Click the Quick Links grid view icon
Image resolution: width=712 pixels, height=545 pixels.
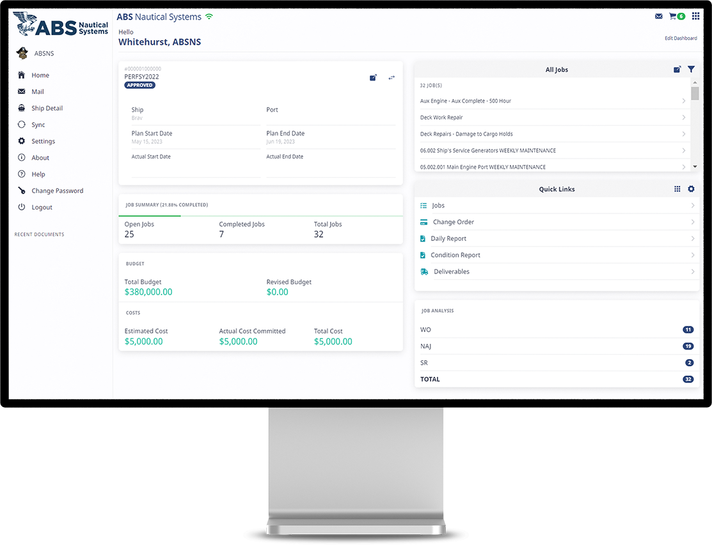click(677, 189)
